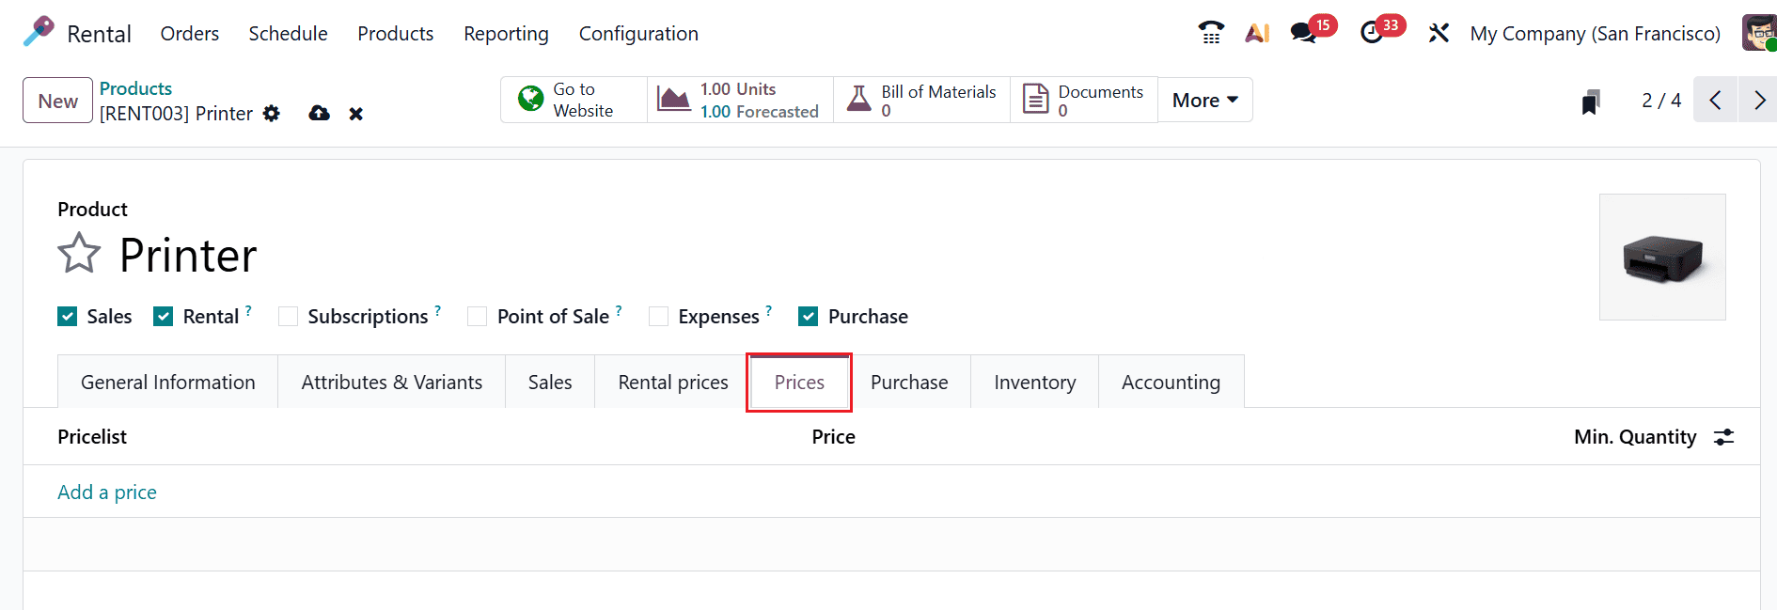Click Expenses help question mark
Viewport: 1777px width, 610px height.
[x=769, y=310]
